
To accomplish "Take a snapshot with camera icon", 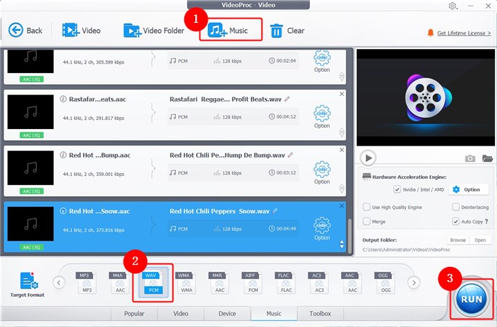I will point(470,158).
